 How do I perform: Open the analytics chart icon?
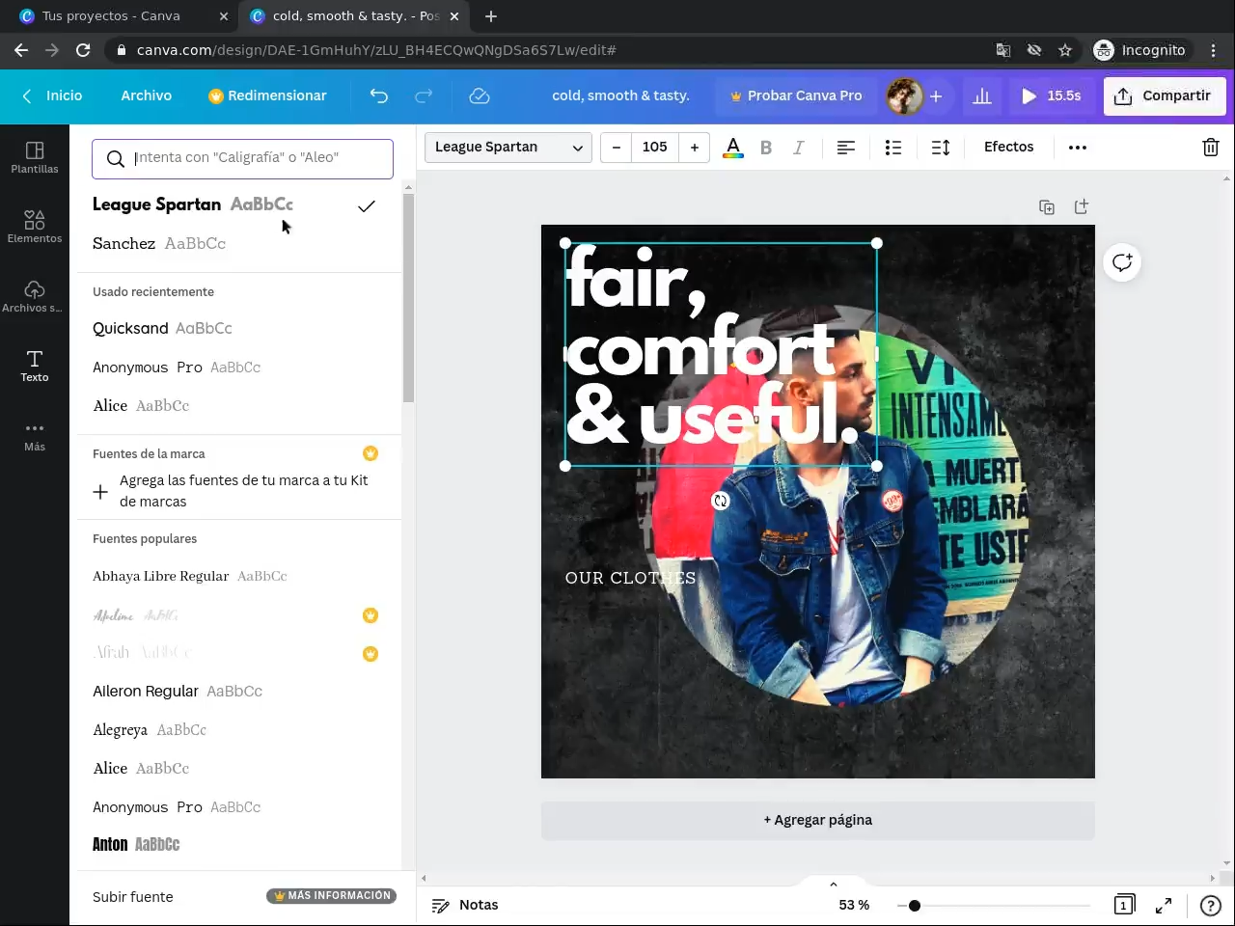(982, 95)
